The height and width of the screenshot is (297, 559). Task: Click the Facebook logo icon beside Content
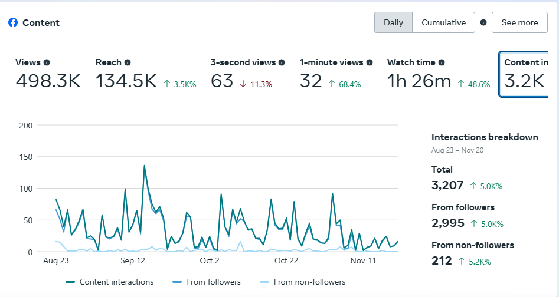[13, 22]
